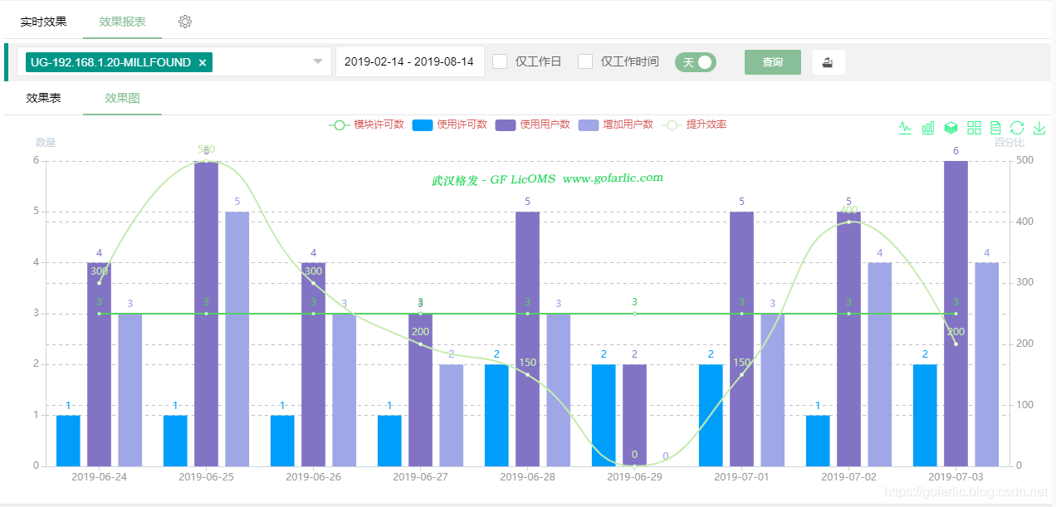Expand the license module dropdown arrow
This screenshot has width=1056, height=507.
coord(317,61)
